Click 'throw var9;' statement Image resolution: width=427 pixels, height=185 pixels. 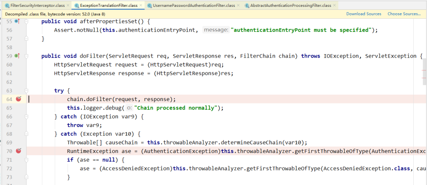(85, 125)
